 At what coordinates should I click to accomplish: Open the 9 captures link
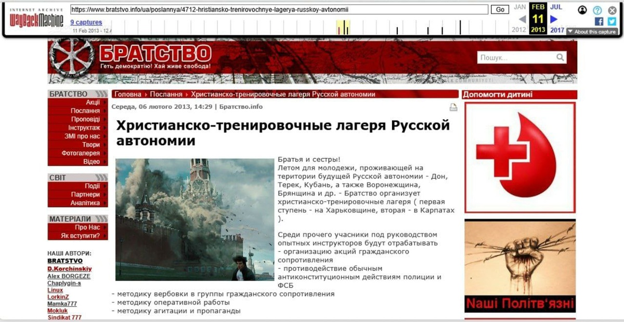tap(86, 22)
